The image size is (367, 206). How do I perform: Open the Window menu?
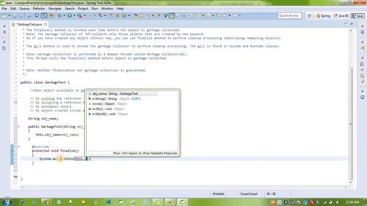pos(107,9)
